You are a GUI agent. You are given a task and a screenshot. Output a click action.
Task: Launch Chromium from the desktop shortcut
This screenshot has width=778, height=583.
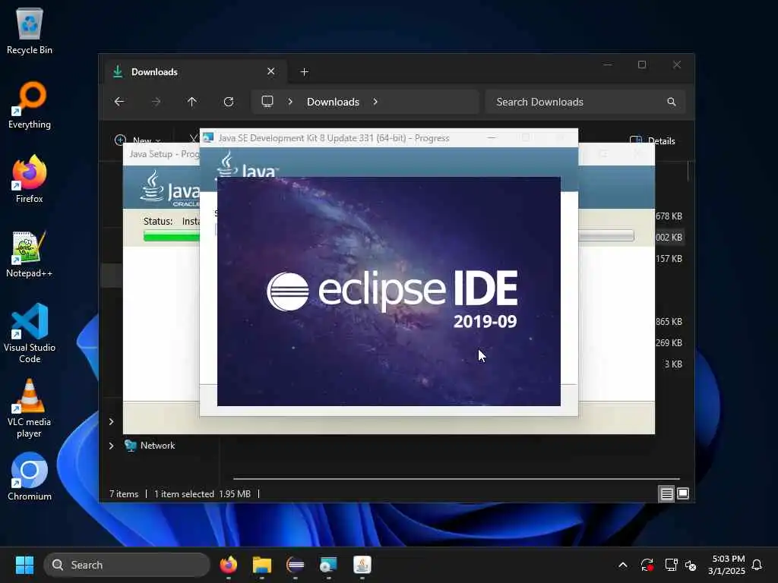pyautogui.click(x=30, y=477)
